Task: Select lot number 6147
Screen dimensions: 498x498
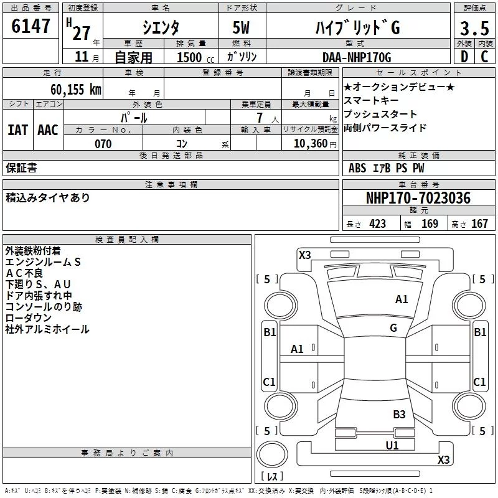Action: [31, 26]
